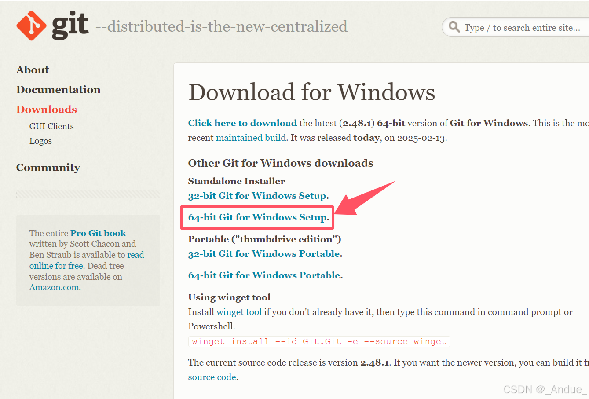This screenshot has width=589, height=399.
Task: Open the Downloads section
Action: coord(46,109)
